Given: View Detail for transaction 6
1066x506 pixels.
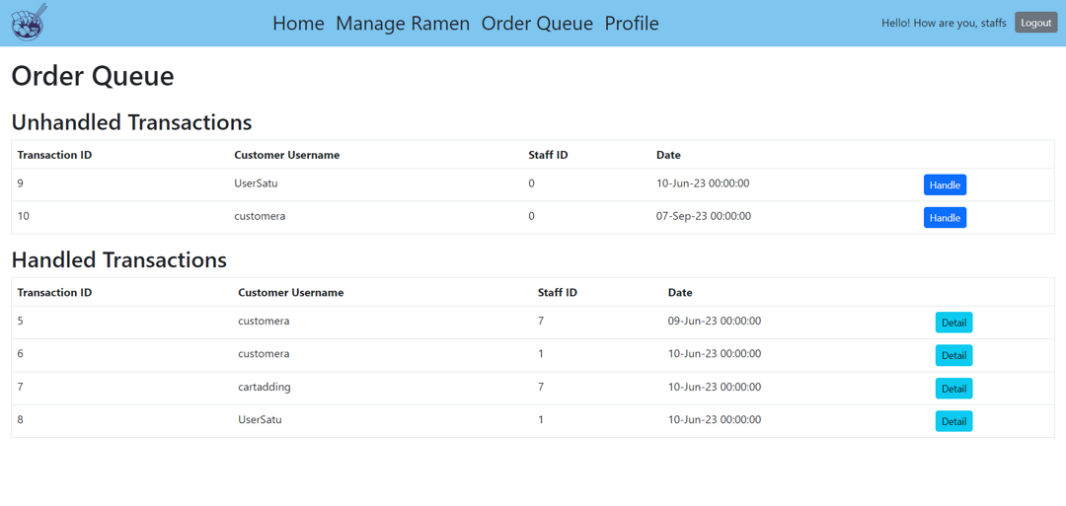Looking at the screenshot, I should [953, 355].
